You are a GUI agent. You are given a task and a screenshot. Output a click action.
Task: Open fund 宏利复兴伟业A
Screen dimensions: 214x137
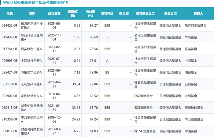tap(31, 84)
